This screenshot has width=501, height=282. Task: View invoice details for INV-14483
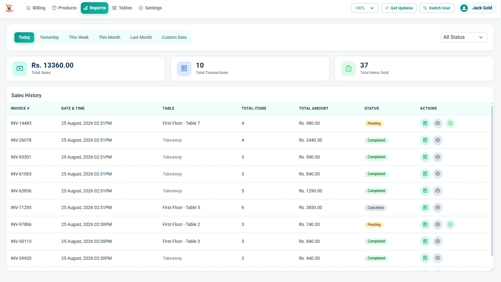[425, 123]
